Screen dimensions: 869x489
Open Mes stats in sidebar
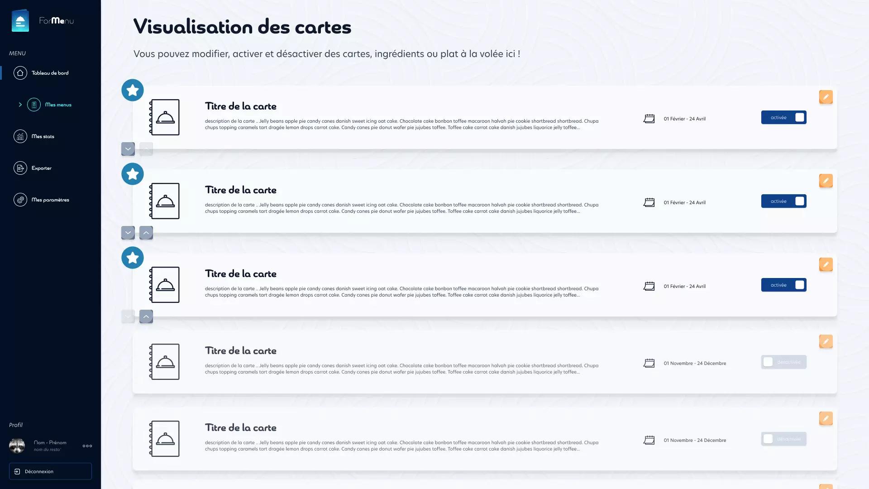(43, 136)
